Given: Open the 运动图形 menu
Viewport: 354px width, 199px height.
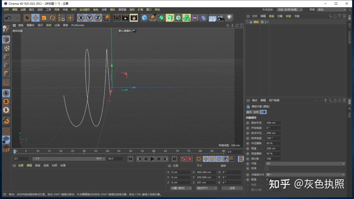Looking at the screenshot, I should [x=85, y=9].
